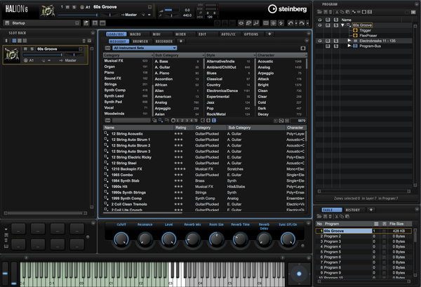421x287 pixels.
Task: Toggle mute button in the 60s Groove slot
Action: click(x=25, y=49)
